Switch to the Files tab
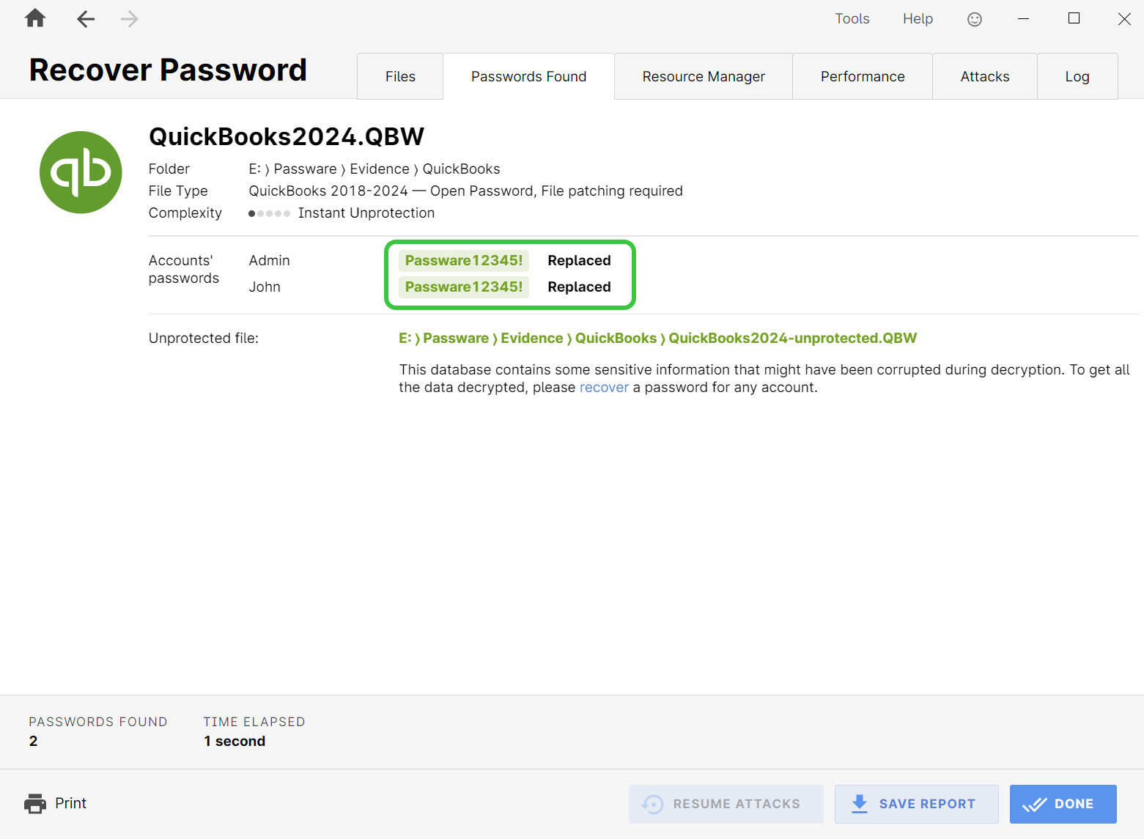The width and height of the screenshot is (1144, 839). click(399, 75)
